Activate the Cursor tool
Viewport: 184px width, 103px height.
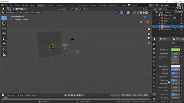(4, 23)
